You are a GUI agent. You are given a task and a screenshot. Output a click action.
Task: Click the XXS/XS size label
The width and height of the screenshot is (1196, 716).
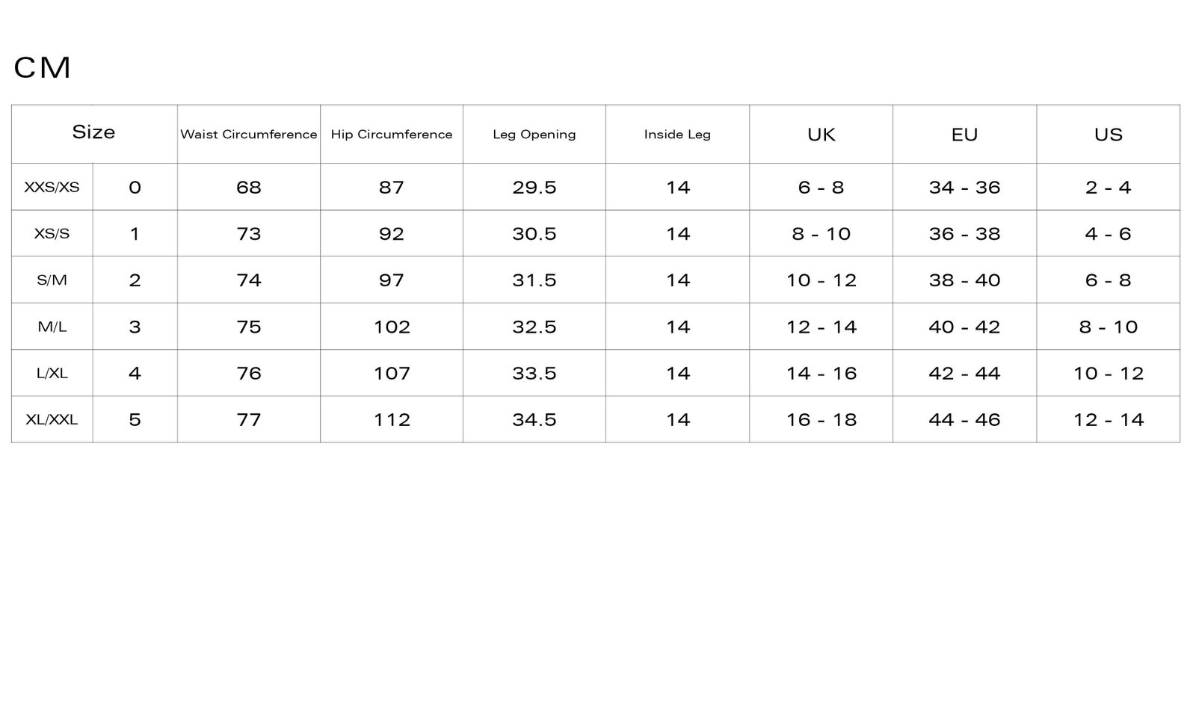coord(52,187)
